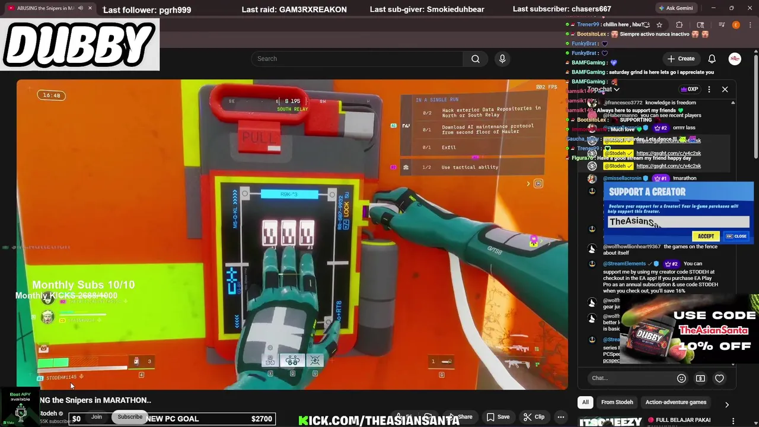Select the All filter chip

[585, 402]
